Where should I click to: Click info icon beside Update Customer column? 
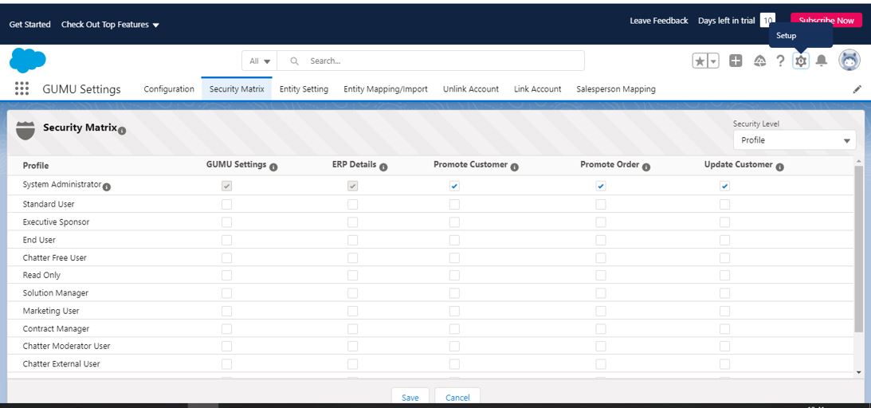[780, 167]
